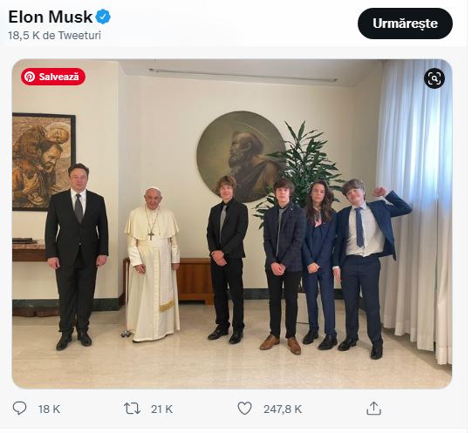Click the 18 K replies count
Screen dimensions: 472x433
point(49,409)
